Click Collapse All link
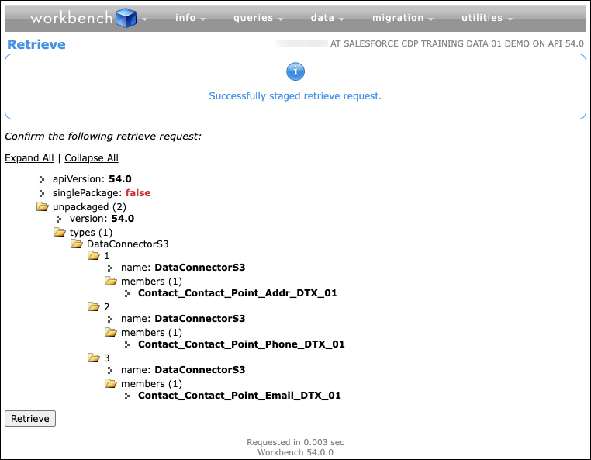591x460 pixels. click(92, 158)
